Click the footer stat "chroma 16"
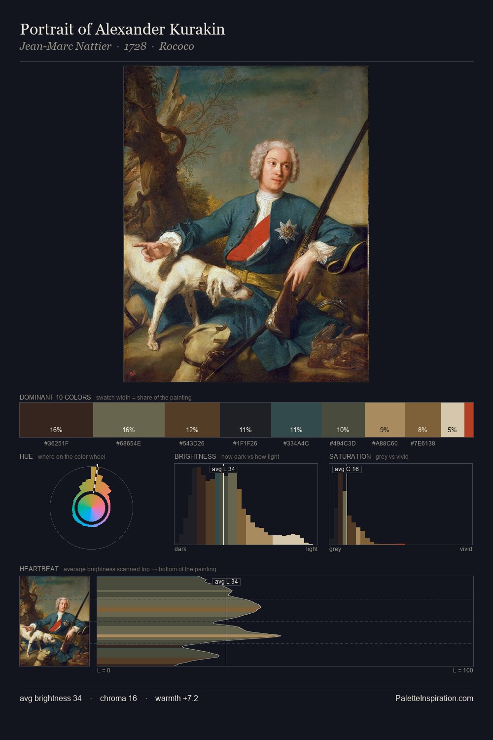The height and width of the screenshot is (740, 493). 118,699
